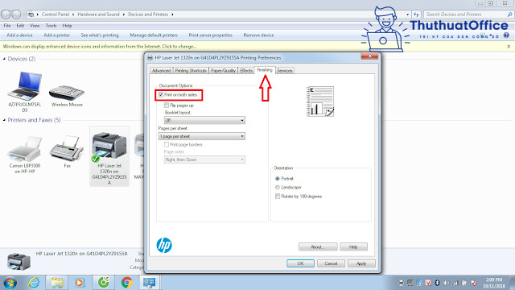The image size is (515, 290).
Task: Click the search magnifier icon
Action: 509,14
